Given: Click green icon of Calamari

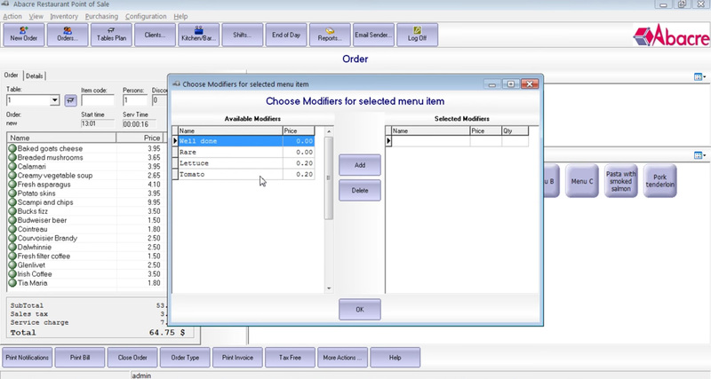Looking at the screenshot, I should point(12,166).
